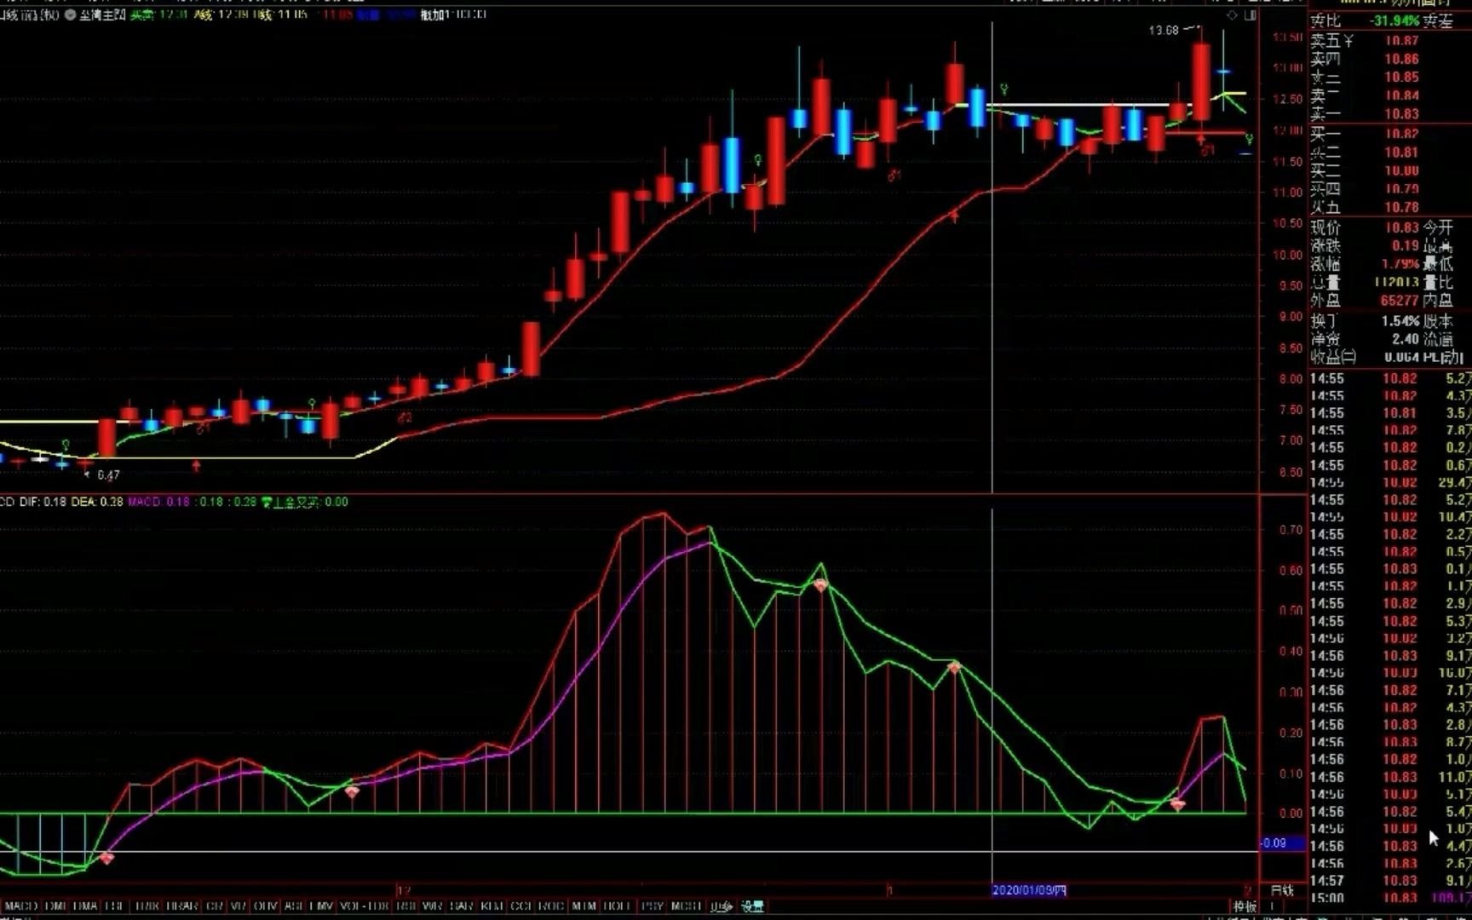Open the 设置 settings button

(x=752, y=906)
